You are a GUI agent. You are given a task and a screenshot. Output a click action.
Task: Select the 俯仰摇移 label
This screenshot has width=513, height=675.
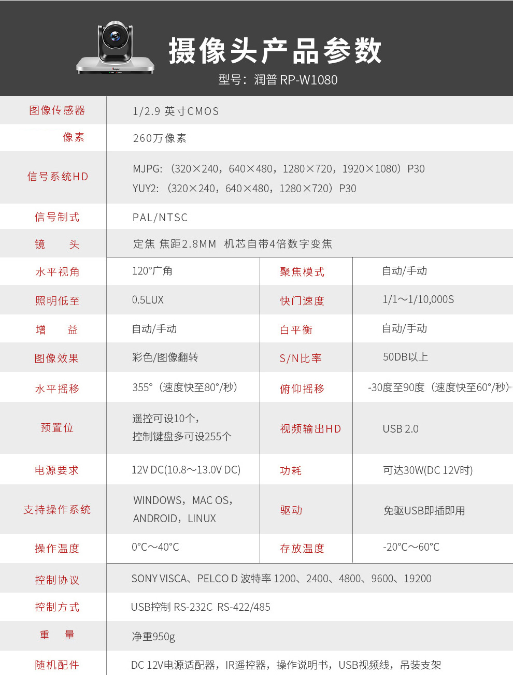302,389
